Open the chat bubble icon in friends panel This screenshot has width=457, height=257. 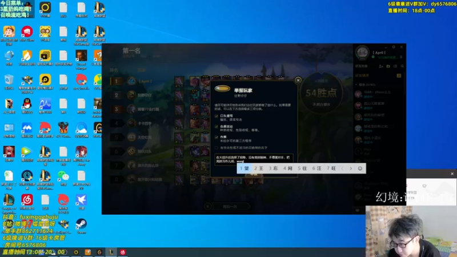358,210
